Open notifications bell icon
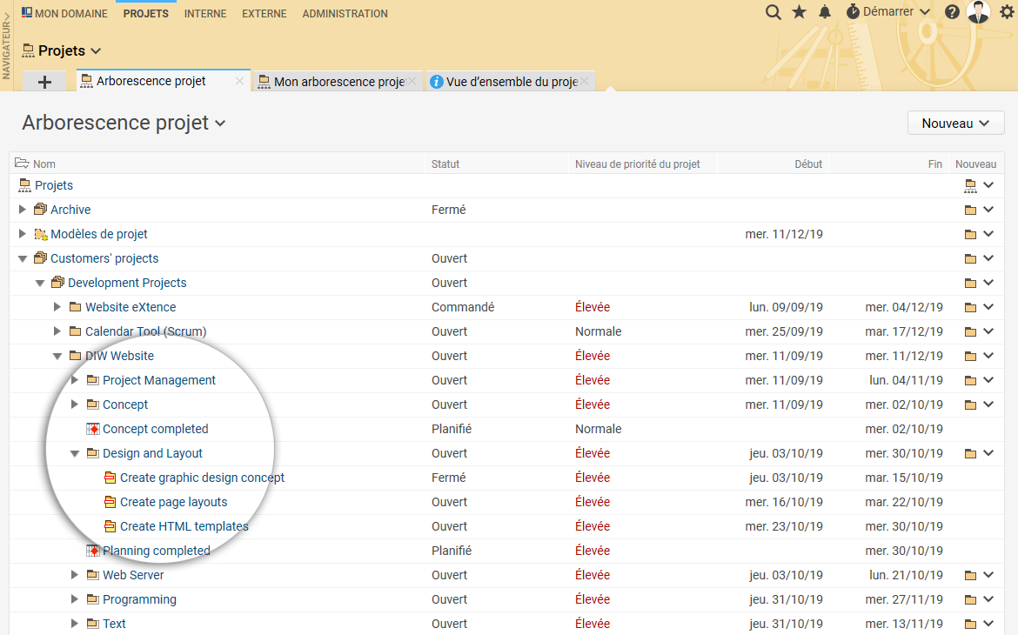 pos(825,12)
